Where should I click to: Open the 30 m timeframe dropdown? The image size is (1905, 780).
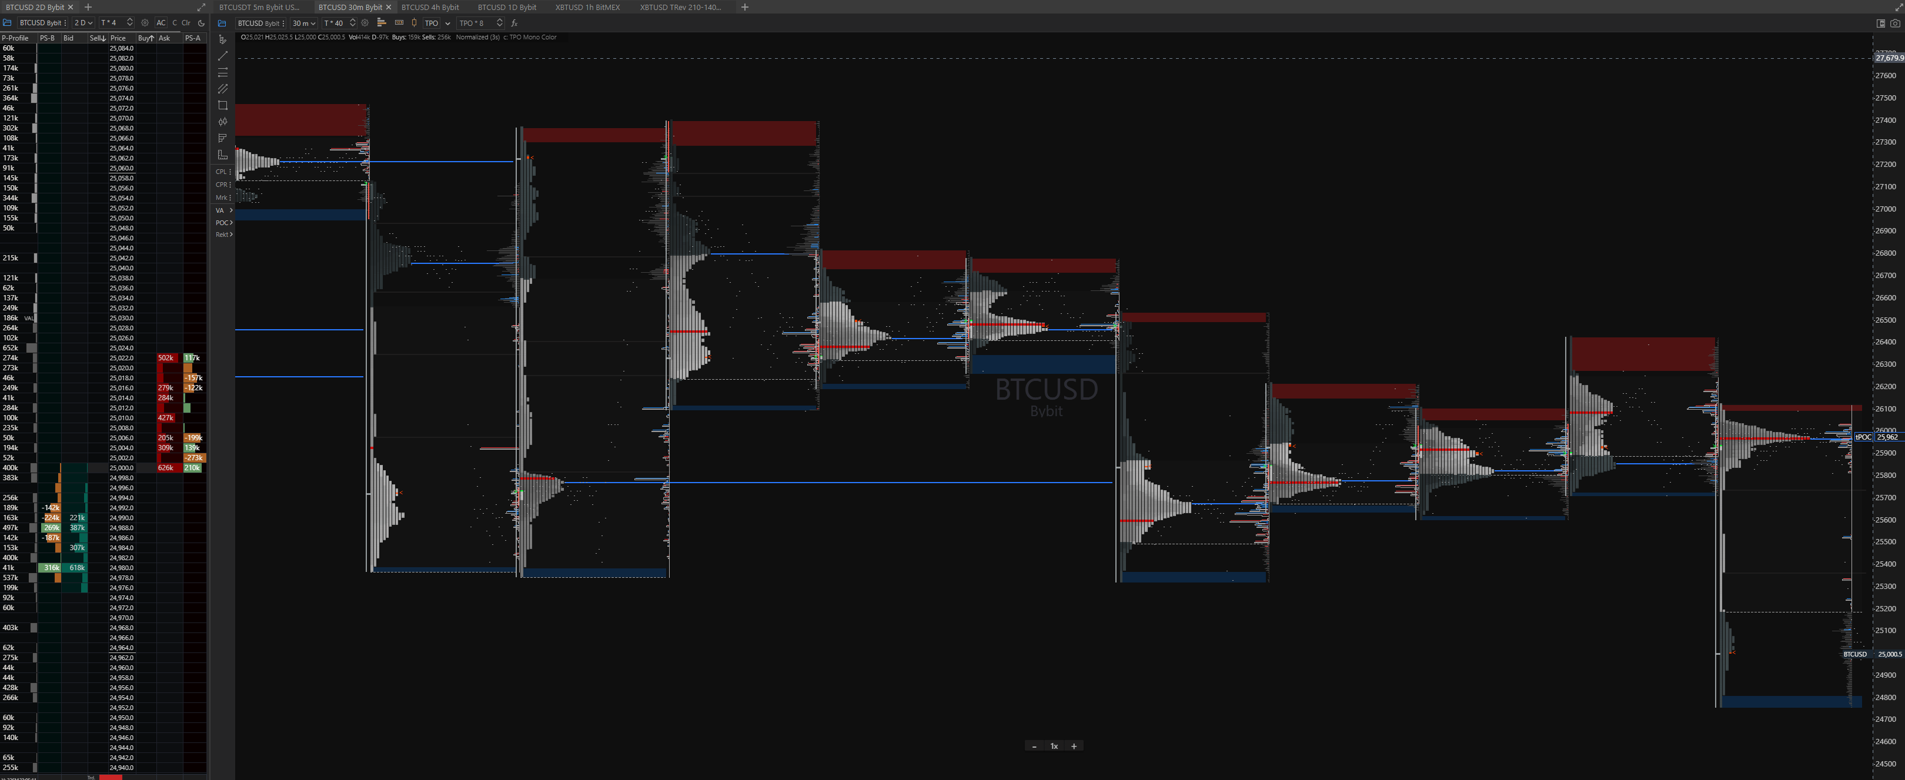tap(303, 23)
